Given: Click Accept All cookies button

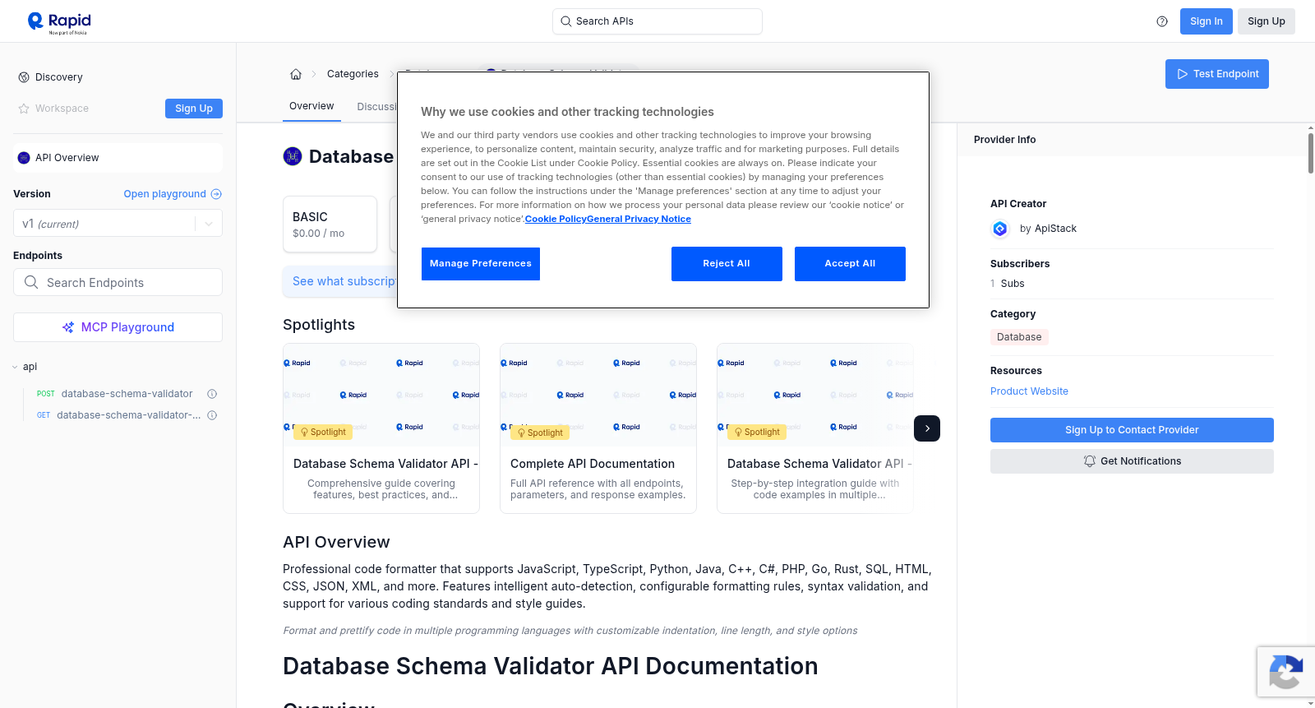Looking at the screenshot, I should 850,264.
